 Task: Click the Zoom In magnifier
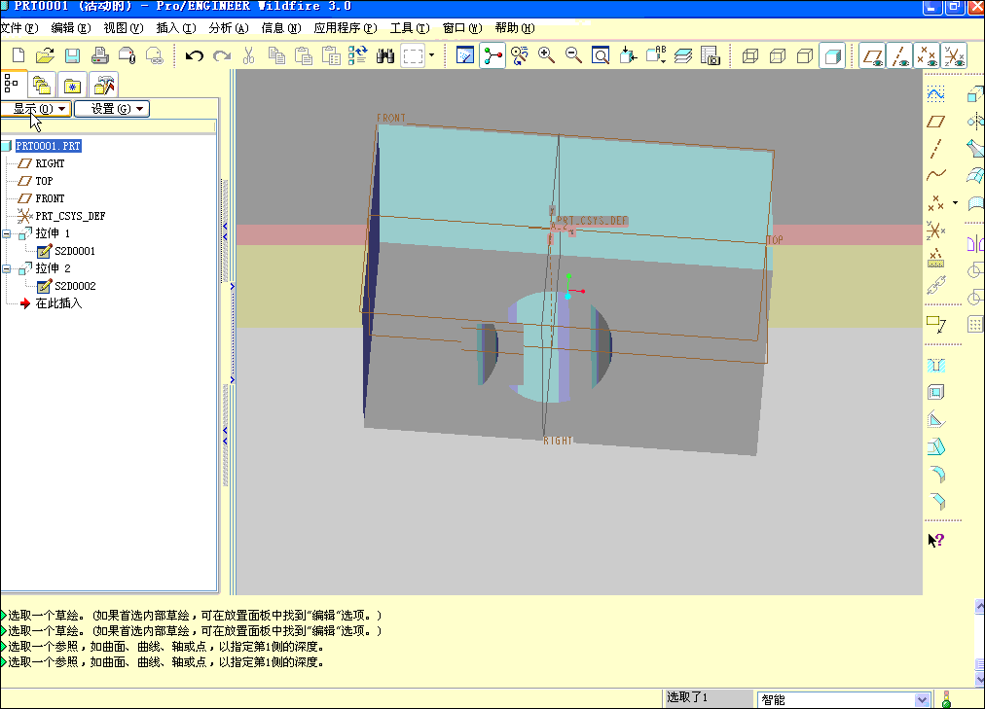[547, 55]
